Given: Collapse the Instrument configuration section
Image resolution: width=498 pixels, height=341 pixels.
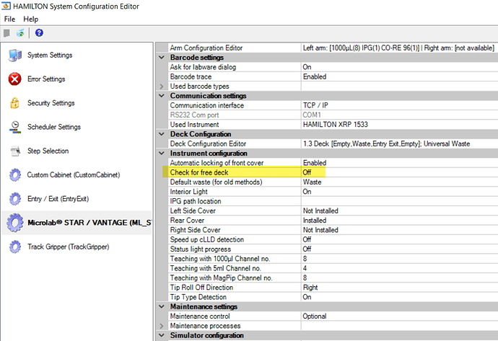Looking at the screenshot, I should point(162,154).
